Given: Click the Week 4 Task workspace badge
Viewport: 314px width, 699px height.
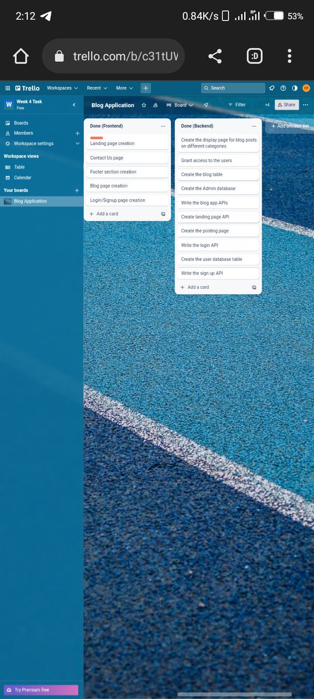Looking at the screenshot, I should [x=9, y=104].
